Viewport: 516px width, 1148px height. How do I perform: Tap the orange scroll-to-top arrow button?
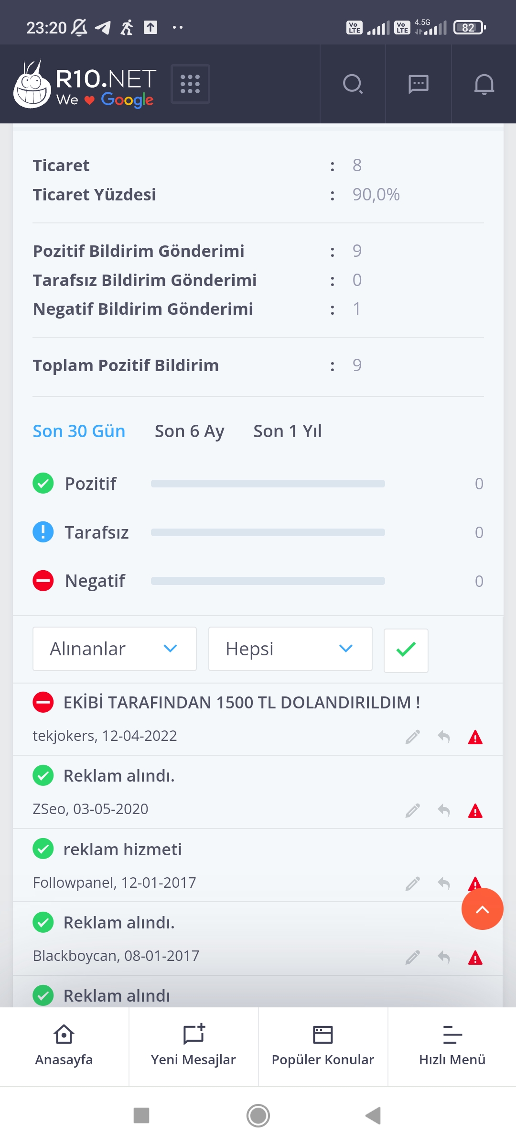pyautogui.click(x=482, y=909)
